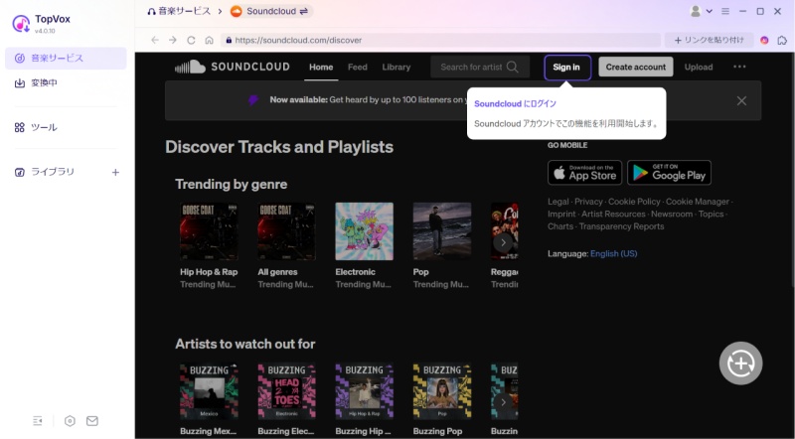Screen dimensions: 795x439
Task: Collapse the sidebar with the bottom-left icon
Action: pos(38,421)
